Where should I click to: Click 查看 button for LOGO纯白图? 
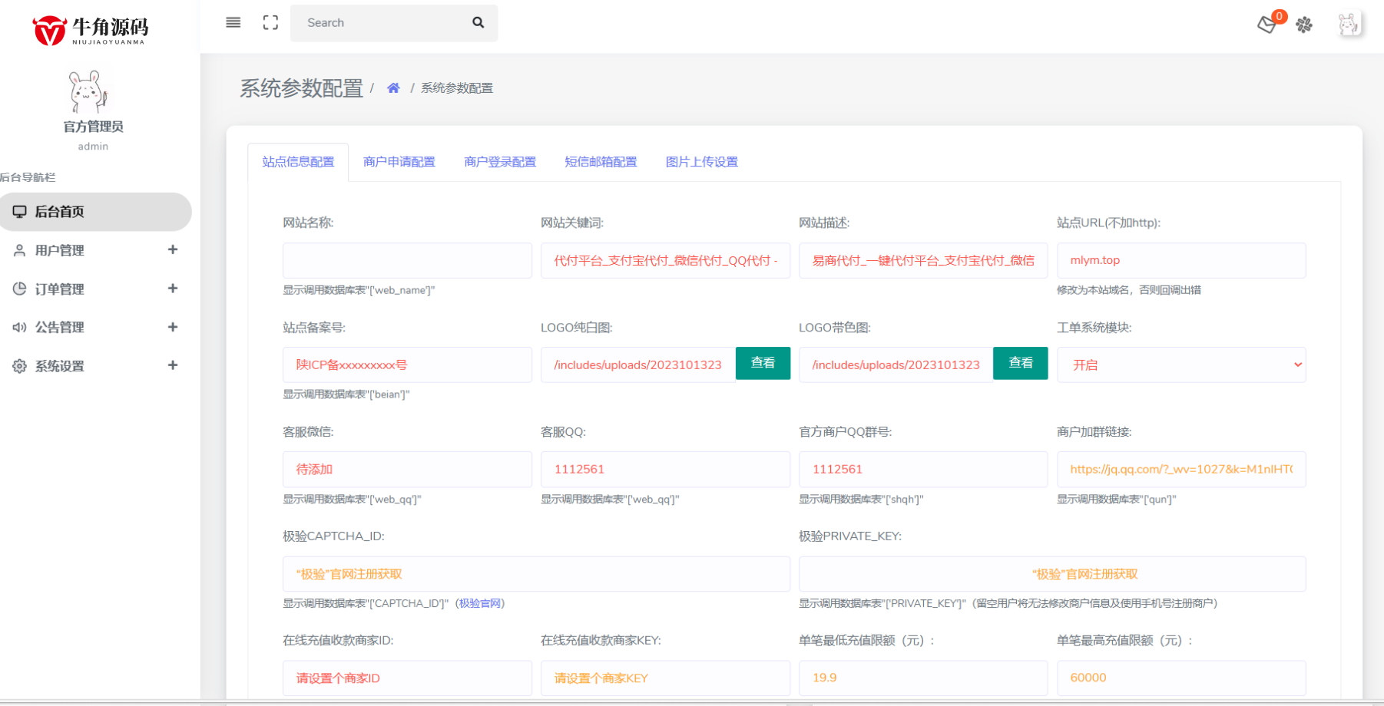tap(763, 363)
